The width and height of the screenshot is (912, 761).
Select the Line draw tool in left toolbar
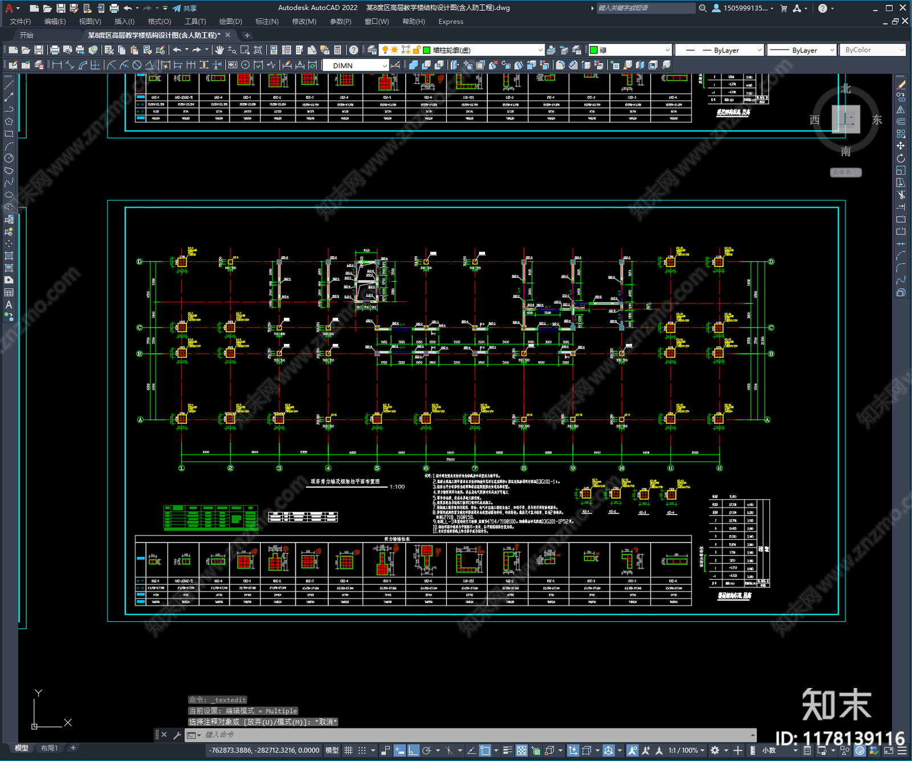click(x=9, y=84)
